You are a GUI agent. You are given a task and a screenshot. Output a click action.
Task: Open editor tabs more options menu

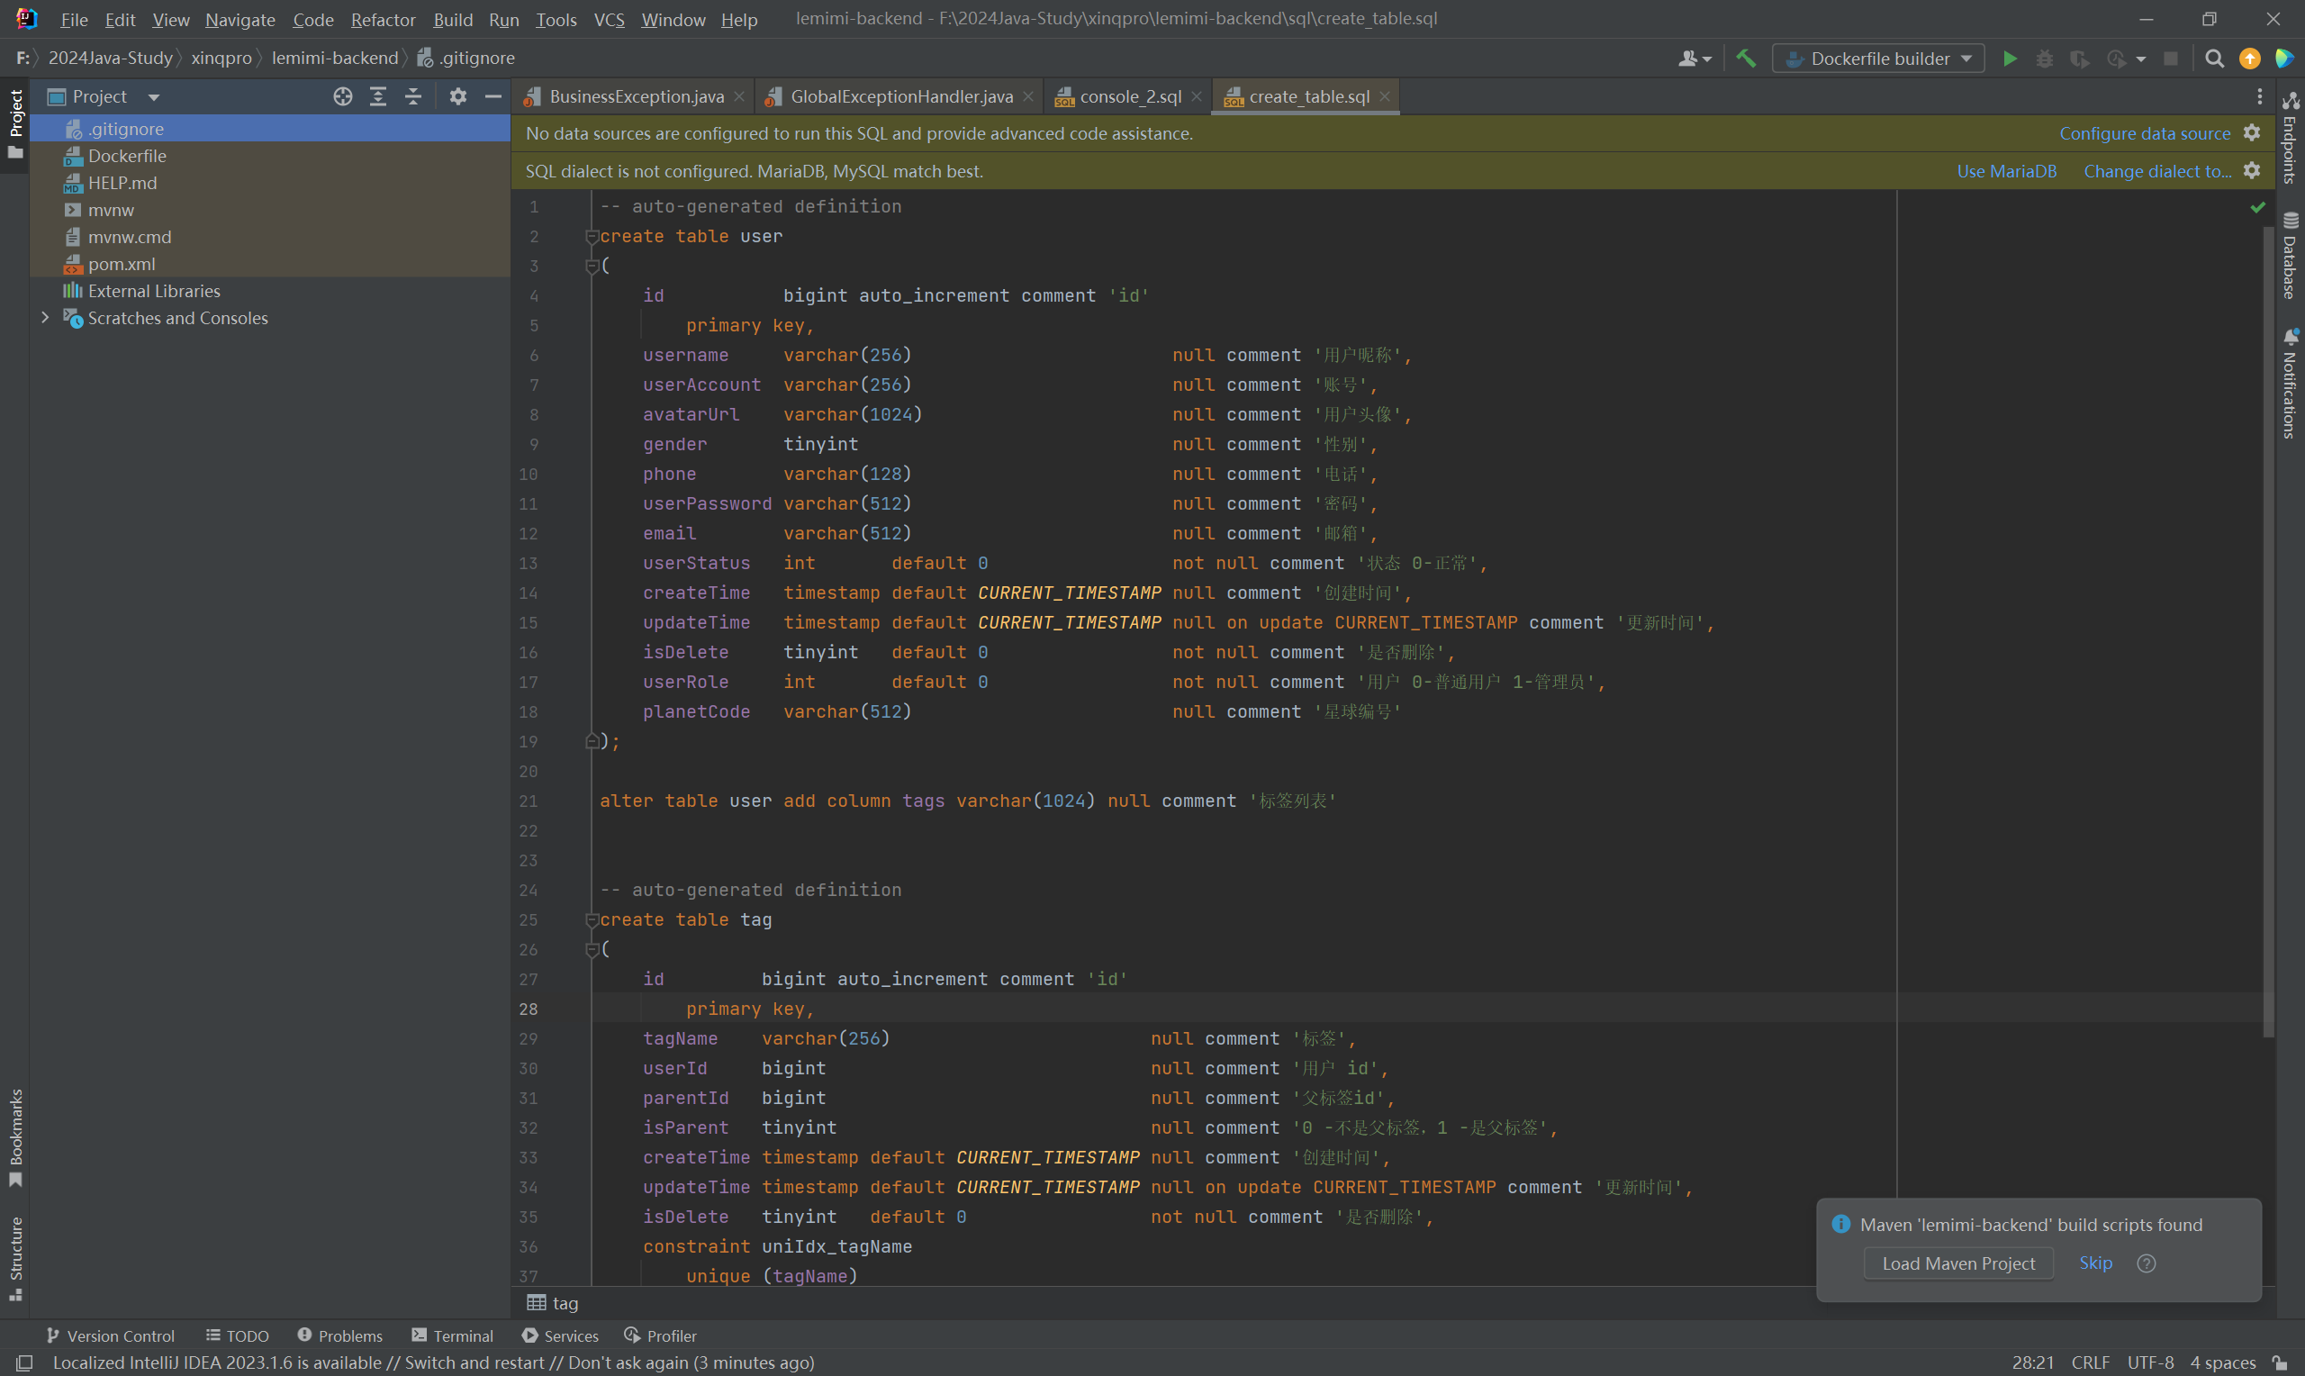click(2260, 96)
